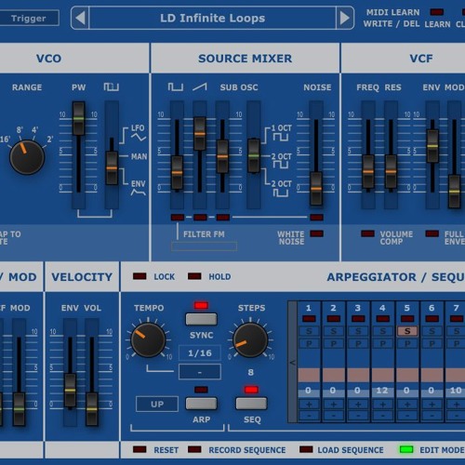Viewport: 465px width, 465px height.
Task: Click step 4 pitch value 12
Action: click(x=382, y=391)
